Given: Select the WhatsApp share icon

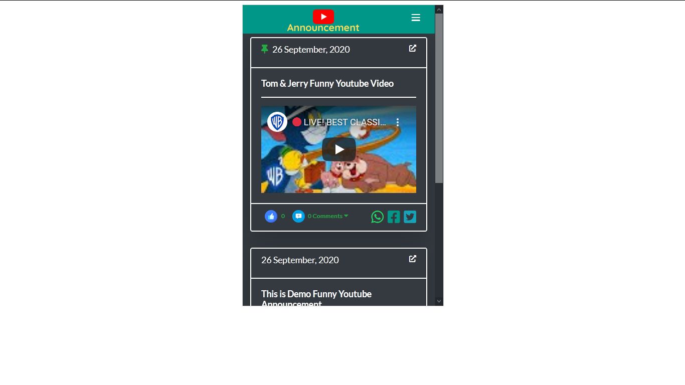Looking at the screenshot, I should pos(377,217).
